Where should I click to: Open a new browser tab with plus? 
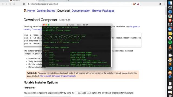click(68, 1)
